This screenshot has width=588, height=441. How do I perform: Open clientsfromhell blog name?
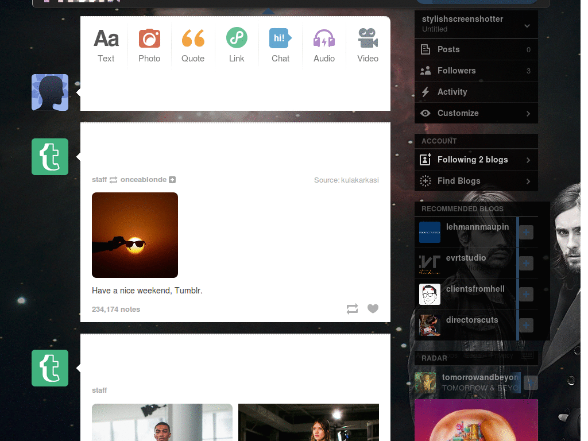(475, 289)
